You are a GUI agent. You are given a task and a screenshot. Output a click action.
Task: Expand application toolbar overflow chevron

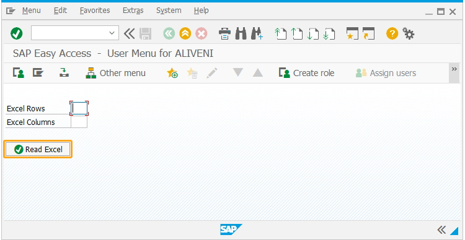[454, 73]
